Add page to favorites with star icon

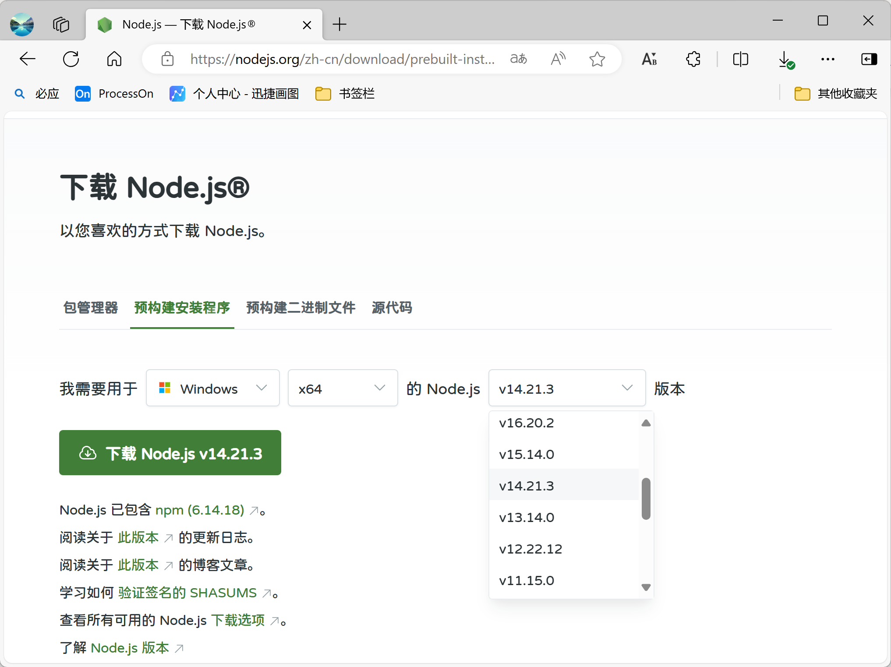[597, 59]
